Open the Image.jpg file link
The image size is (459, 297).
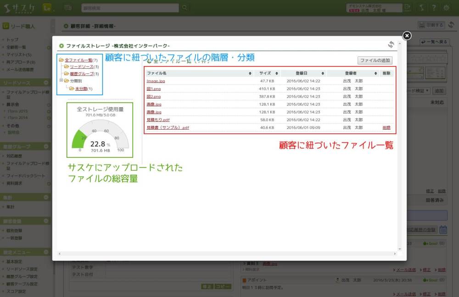[x=156, y=81]
